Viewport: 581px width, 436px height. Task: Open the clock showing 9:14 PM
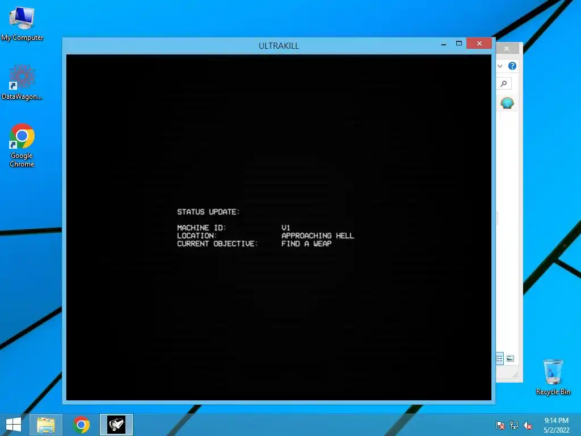[x=556, y=425]
